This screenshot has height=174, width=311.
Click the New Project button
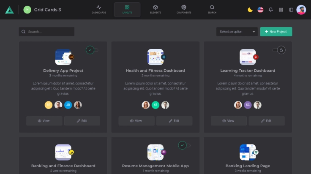tap(276, 32)
